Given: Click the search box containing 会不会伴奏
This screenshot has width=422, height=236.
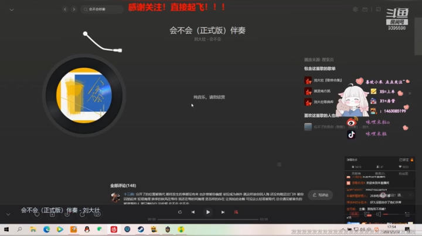Looking at the screenshot, I should coord(102,9).
